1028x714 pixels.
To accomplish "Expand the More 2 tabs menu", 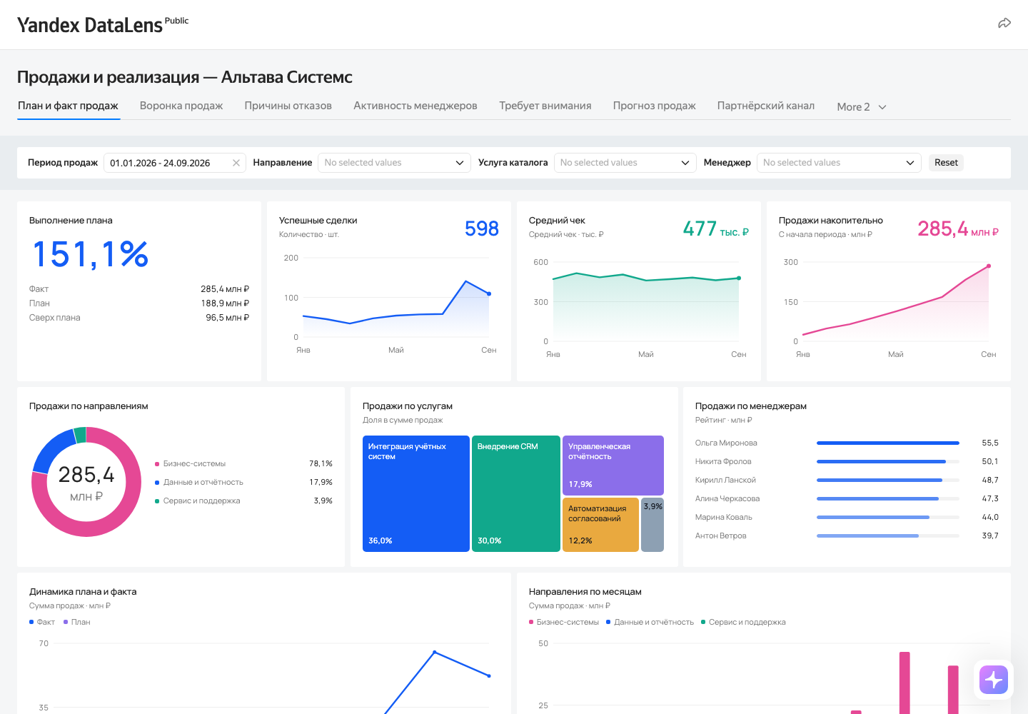I will coord(862,107).
